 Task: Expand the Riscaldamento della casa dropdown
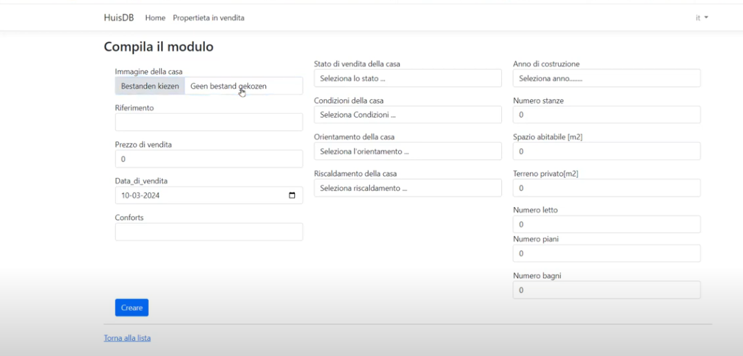407,188
